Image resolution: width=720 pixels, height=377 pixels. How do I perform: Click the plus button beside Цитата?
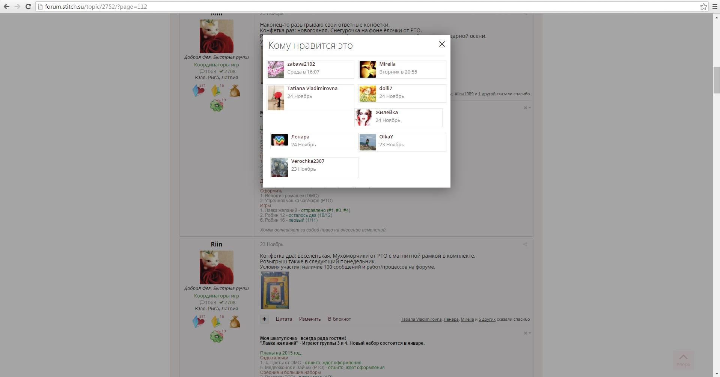click(x=264, y=319)
